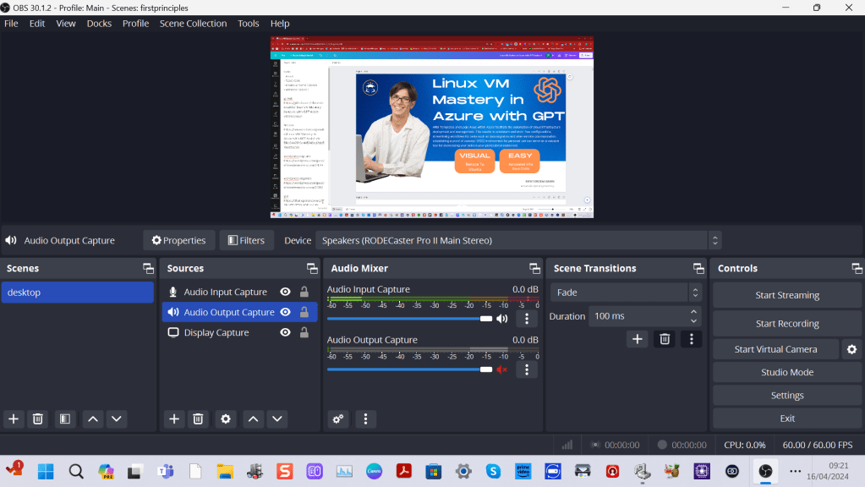This screenshot has height=487, width=865.
Task: Open the Edit menu
Action: click(37, 23)
